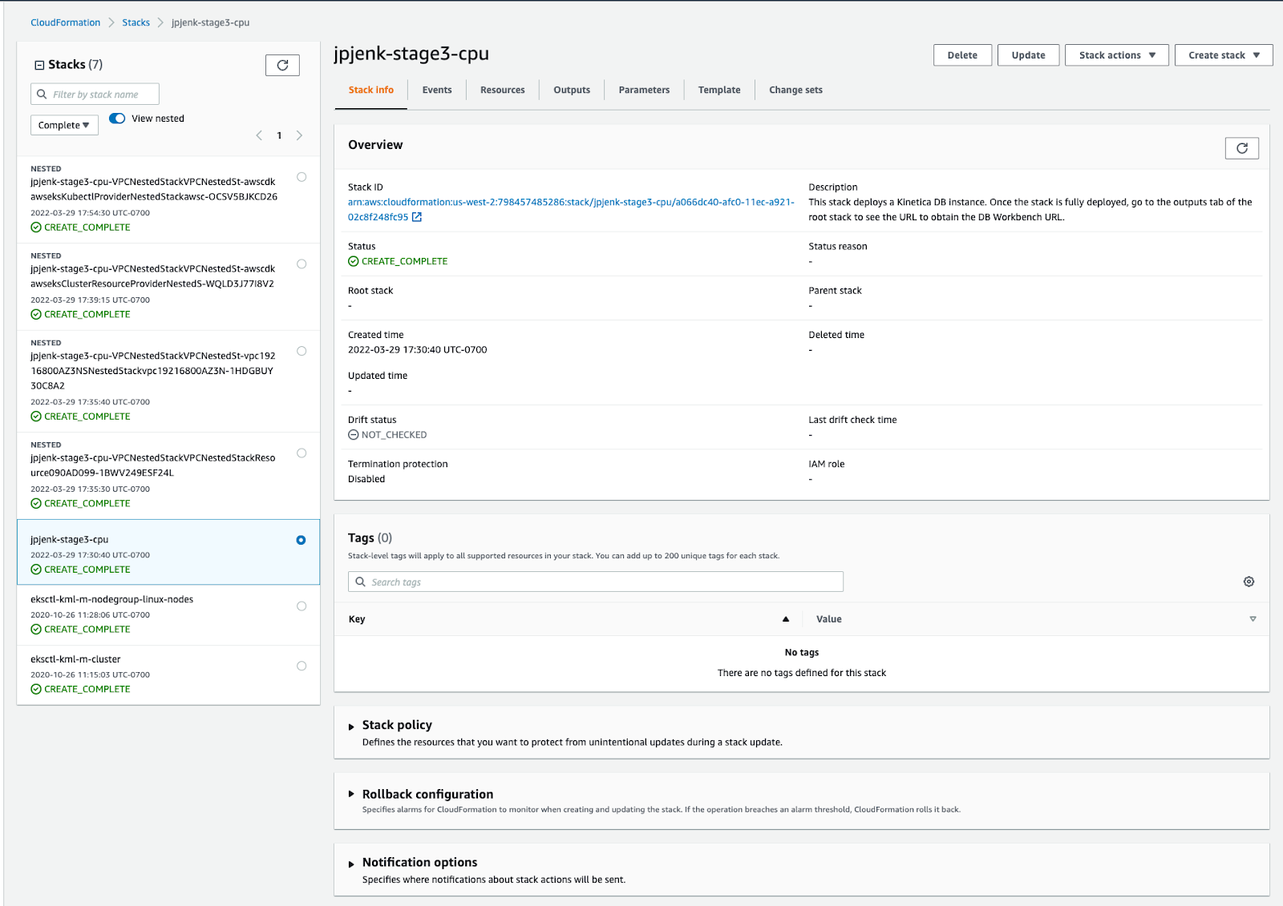Image resolution: width=1283 pixels, height=906 pixels.
Task: Open the Complete status filter dropdown
Action: [x=64, y=125]
